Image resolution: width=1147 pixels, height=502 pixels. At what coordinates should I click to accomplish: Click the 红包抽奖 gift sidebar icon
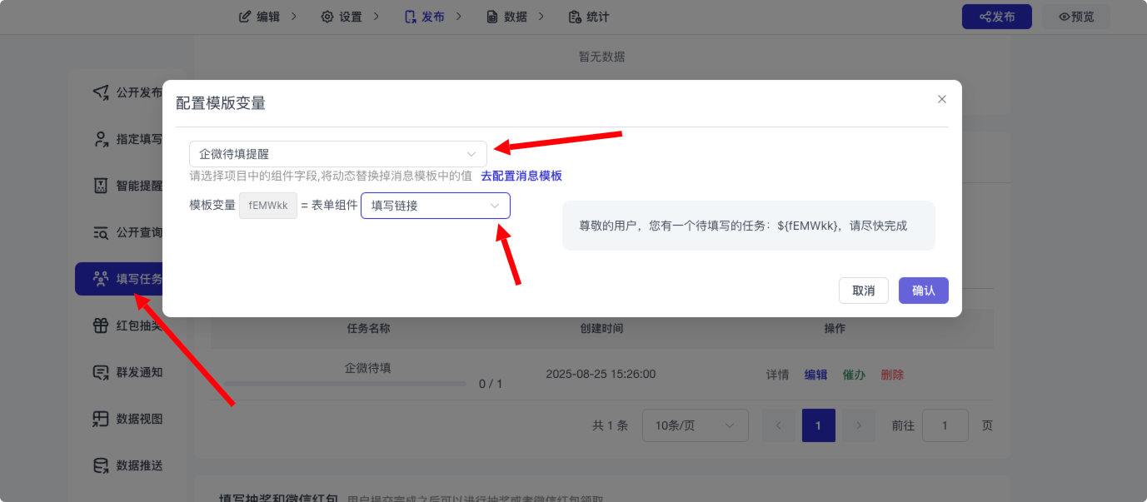101,326
